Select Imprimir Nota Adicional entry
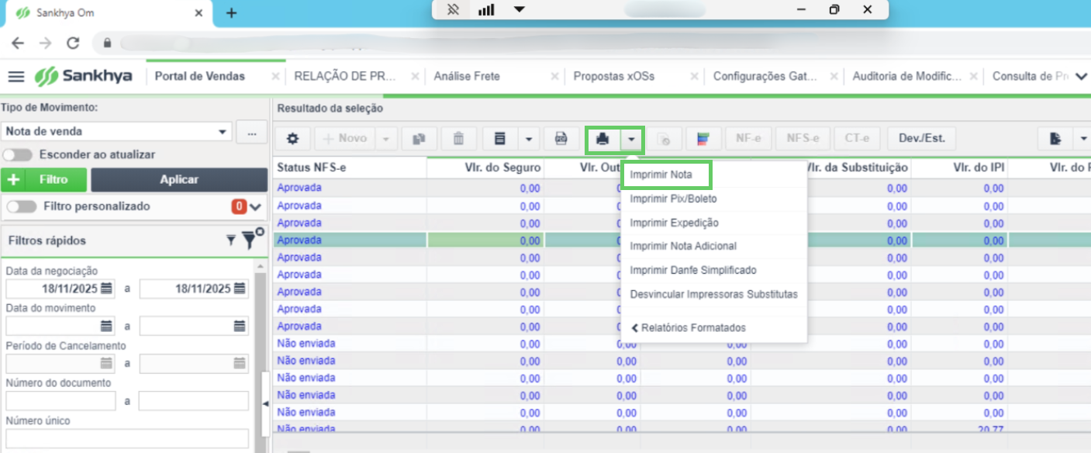 [x=683, y=246]
